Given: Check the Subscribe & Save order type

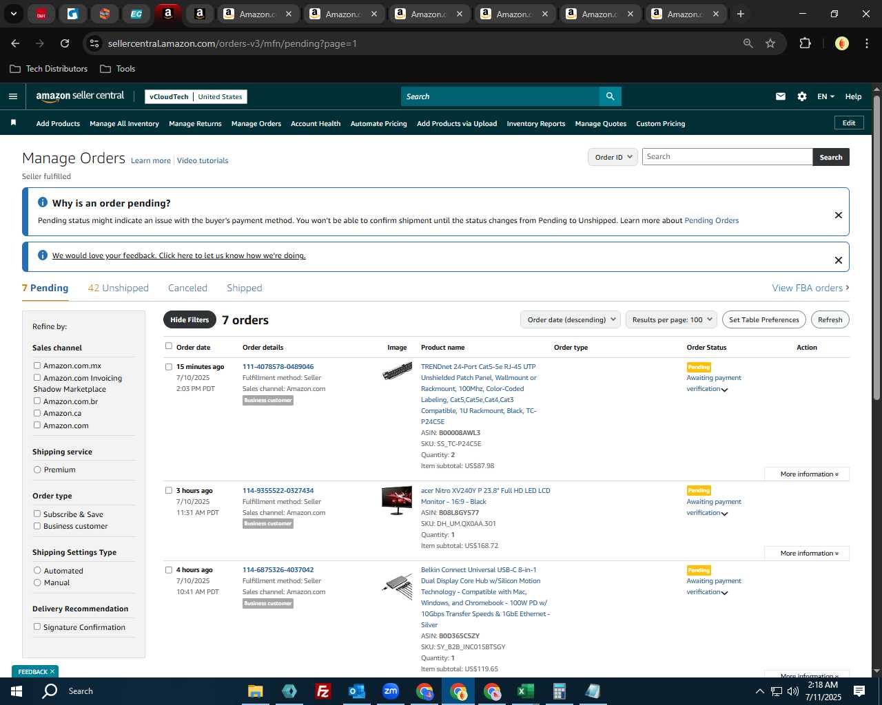Looking at the screenshot, I should [x=37, y=514].
